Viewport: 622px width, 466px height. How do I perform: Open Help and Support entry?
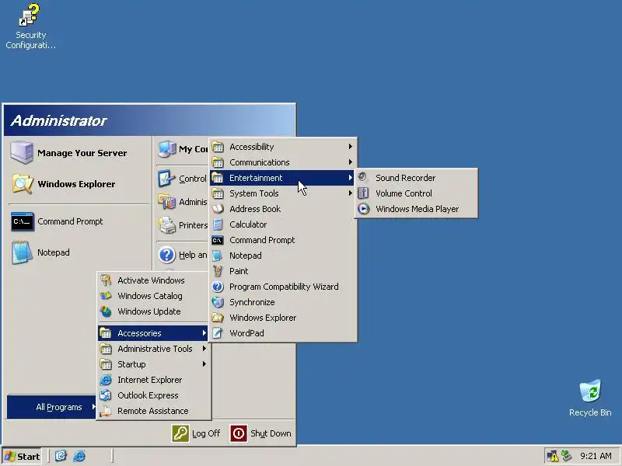pyautogui.click(x=182, y=255)
